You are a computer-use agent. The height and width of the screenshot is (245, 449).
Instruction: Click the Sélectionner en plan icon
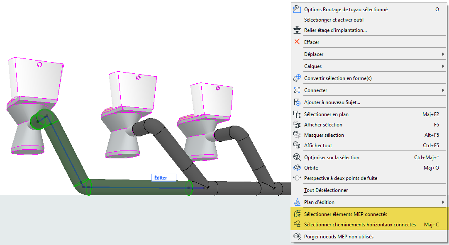click(297, 114)
